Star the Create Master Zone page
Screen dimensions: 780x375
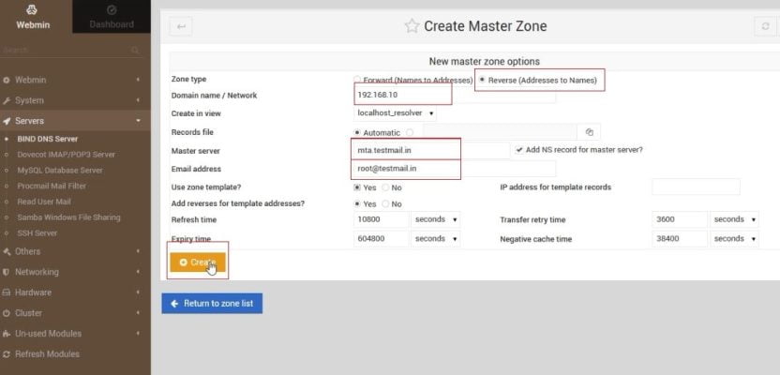[x=412, y=26]
